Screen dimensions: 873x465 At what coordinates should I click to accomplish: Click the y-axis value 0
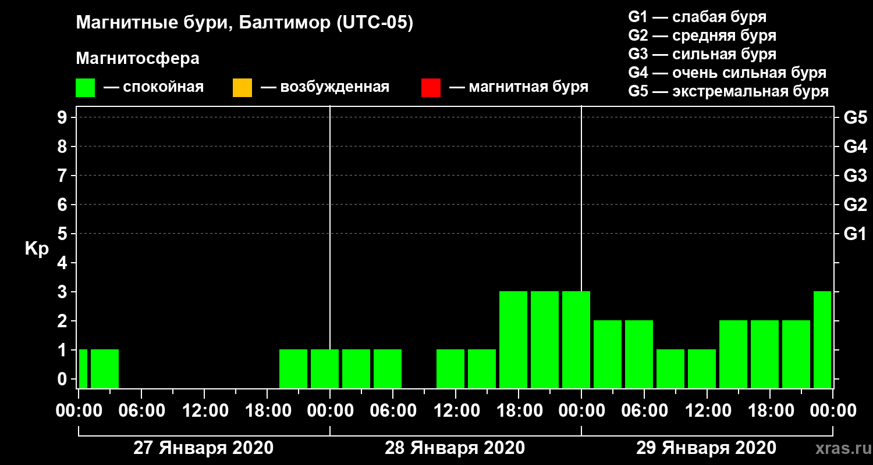63,379
